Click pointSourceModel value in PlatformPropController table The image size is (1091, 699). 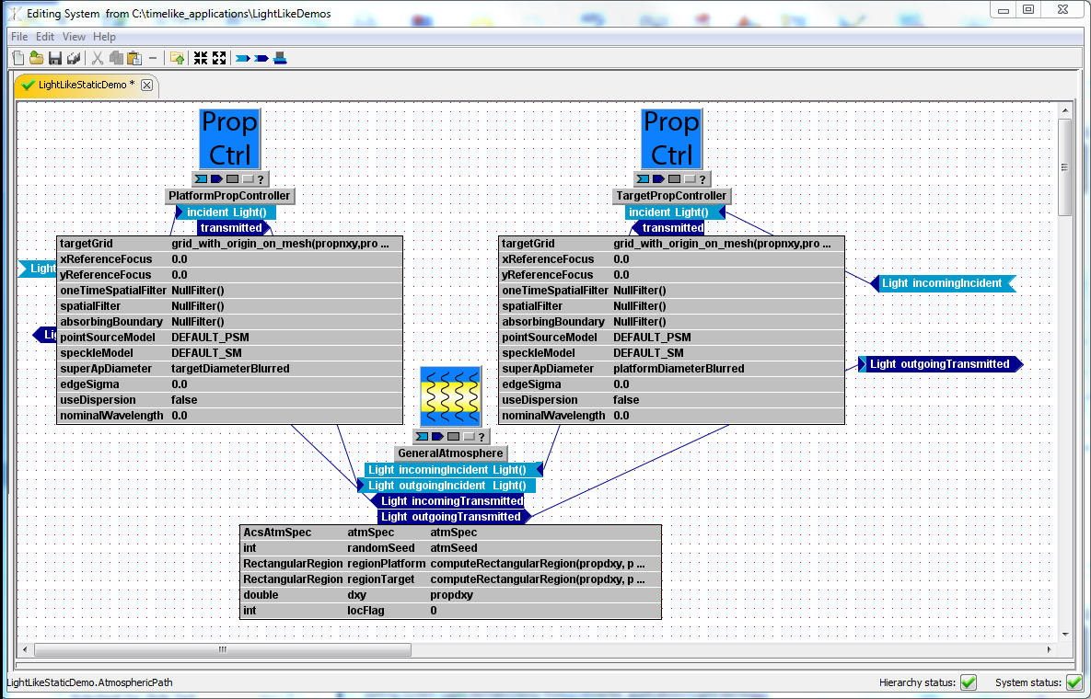[x=210, y=338]
